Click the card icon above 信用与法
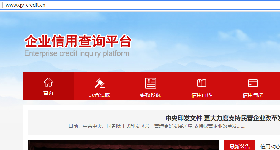The height and width of the screenshot is (150, 280). click(x=253, y=83)
